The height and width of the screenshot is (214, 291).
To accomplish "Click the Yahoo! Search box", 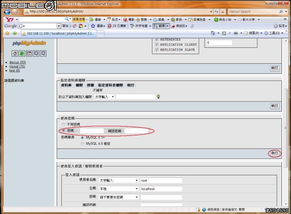I will (x=253, y=11).
